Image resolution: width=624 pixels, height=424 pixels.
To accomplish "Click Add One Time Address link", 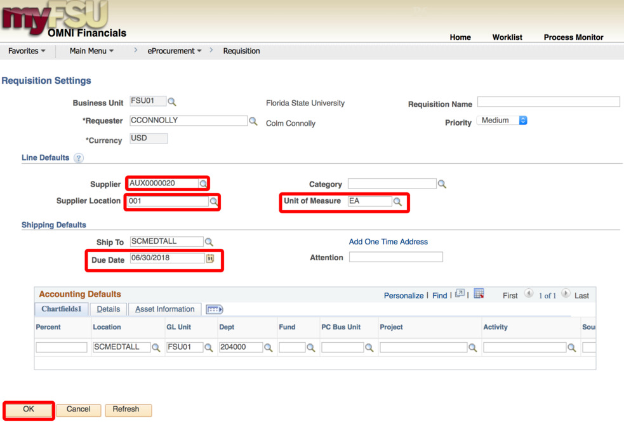I will click(x=388, y=241).
